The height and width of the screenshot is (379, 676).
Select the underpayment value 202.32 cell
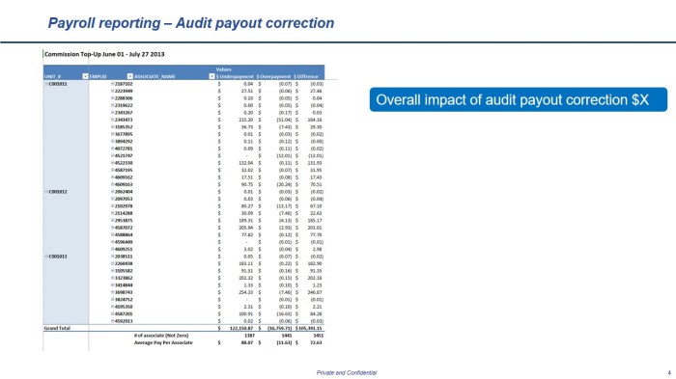tap(245, 278)
